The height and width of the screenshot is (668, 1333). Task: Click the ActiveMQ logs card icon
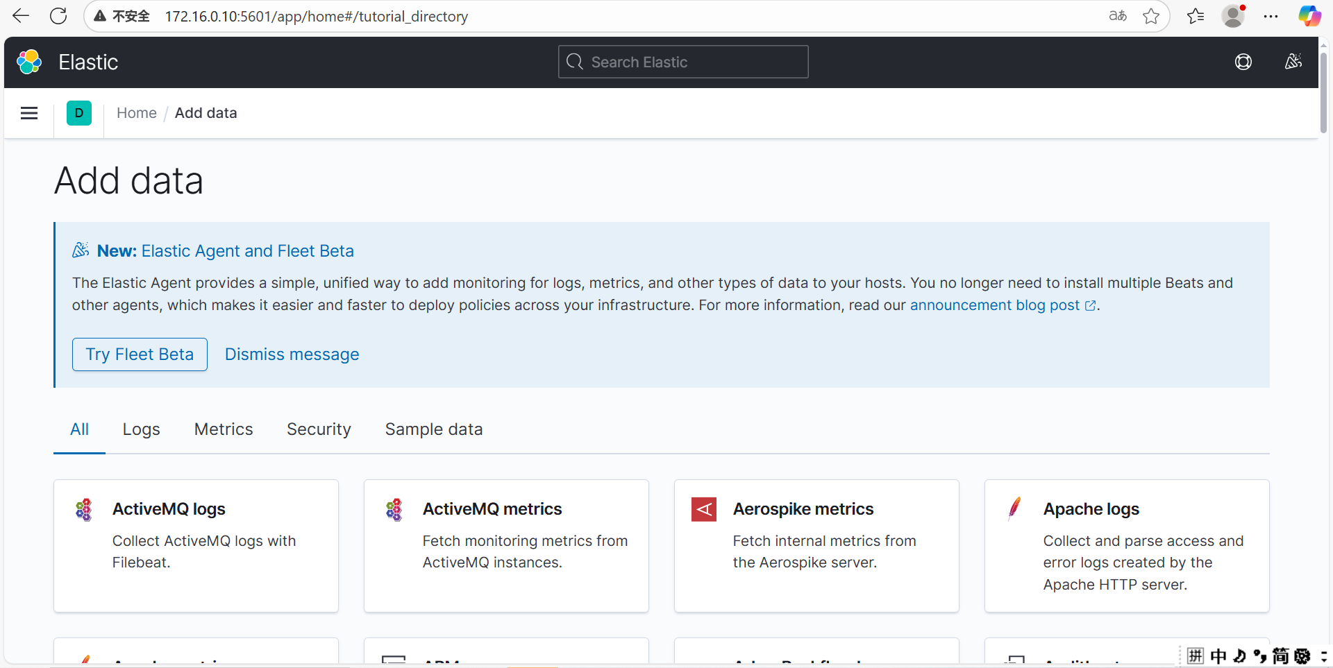[84, 509]
